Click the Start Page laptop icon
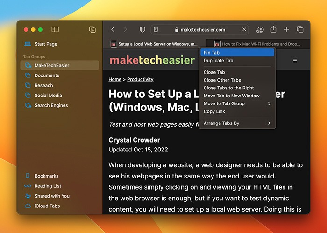The height and width of the screenshot is (233, 327). point(28,44)
